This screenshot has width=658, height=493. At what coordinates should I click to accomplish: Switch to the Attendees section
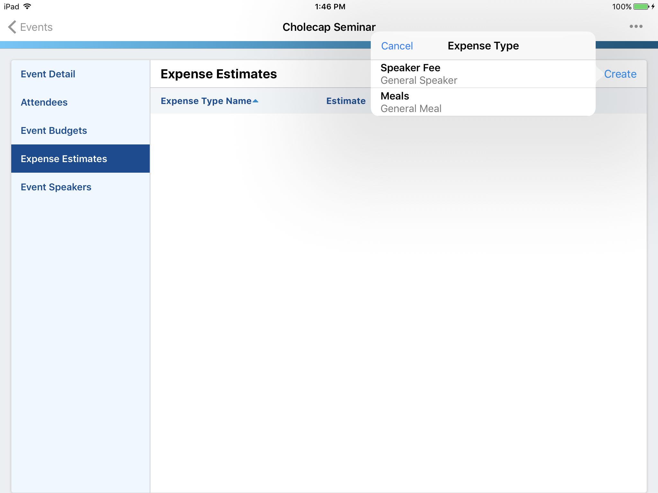click(44, 102)
